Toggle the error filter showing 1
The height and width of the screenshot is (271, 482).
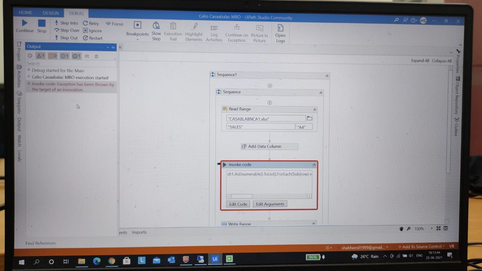(x=40, y=56)
